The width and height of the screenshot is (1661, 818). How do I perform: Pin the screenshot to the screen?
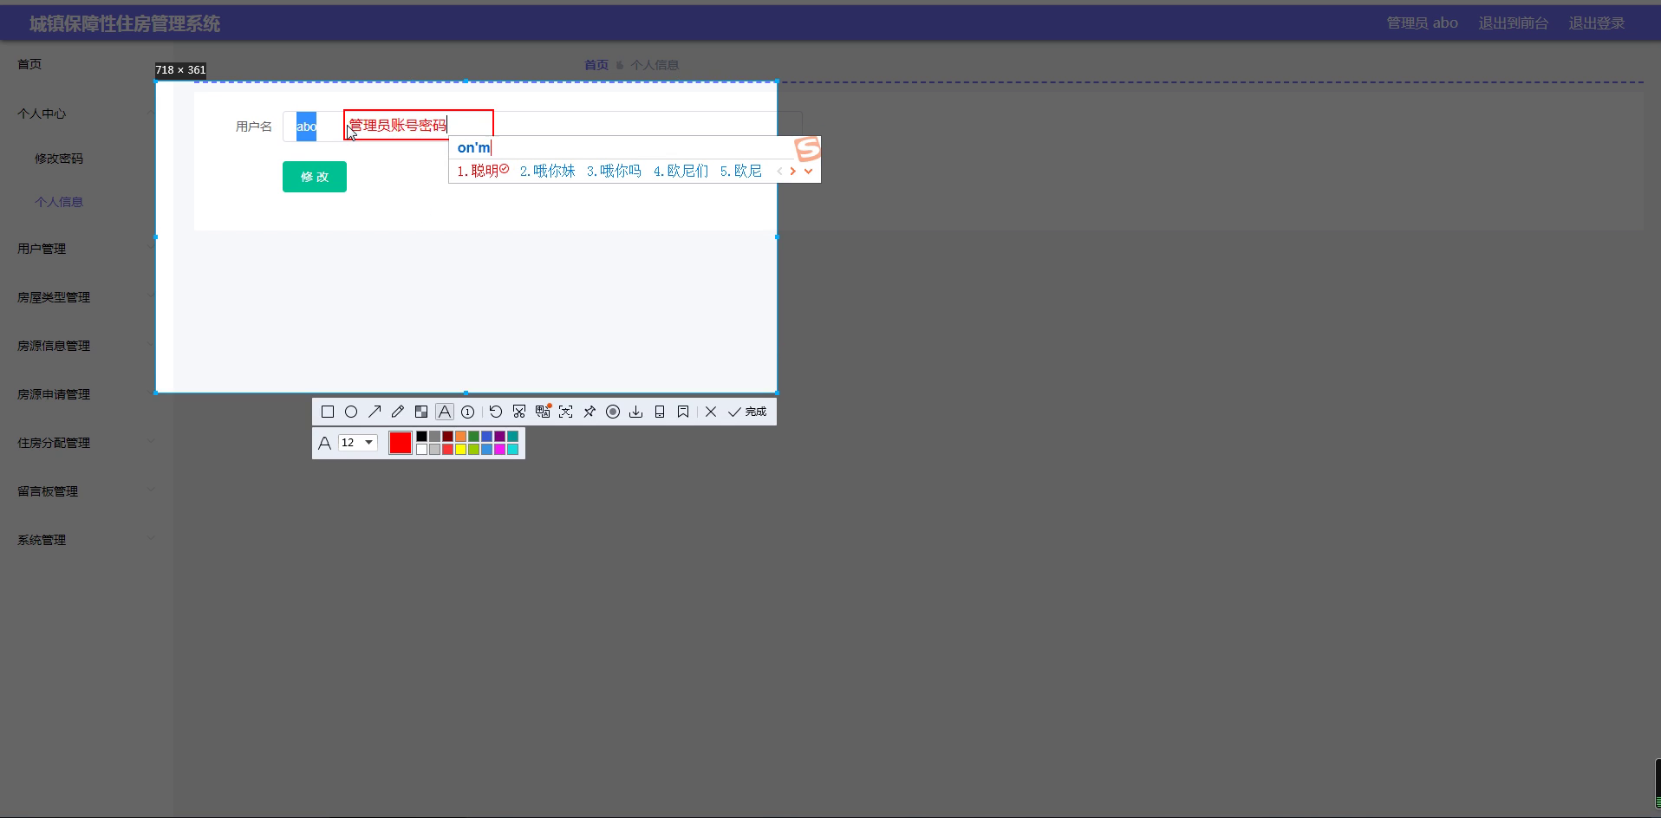click(x=589, y=412)
